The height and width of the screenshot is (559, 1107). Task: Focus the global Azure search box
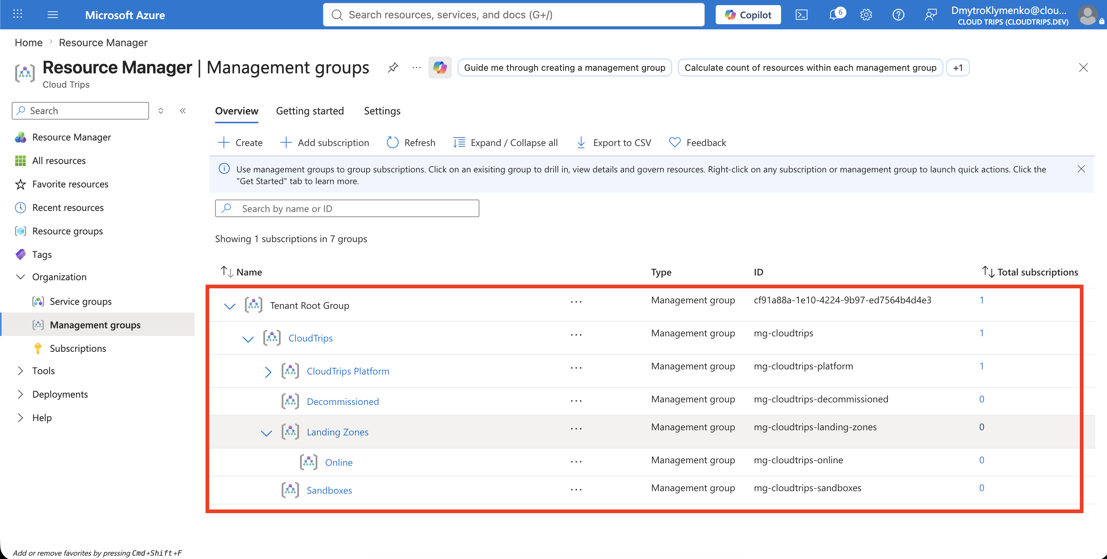click(x=513, y=15)
